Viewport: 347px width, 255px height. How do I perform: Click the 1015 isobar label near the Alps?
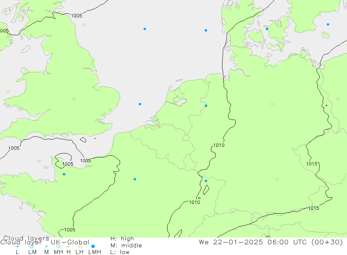click(x=314, y=208)
